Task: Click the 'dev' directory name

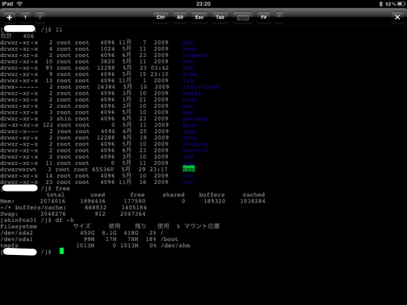Action: 188,62
